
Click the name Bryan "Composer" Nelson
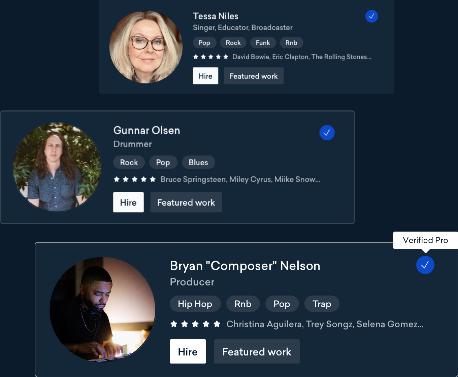(245, 266)
